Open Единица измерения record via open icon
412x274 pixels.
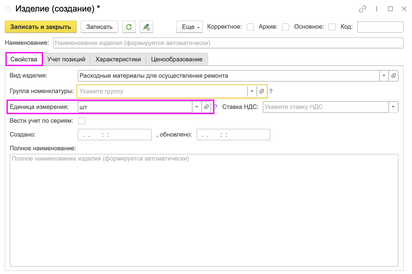click(207, 107)
